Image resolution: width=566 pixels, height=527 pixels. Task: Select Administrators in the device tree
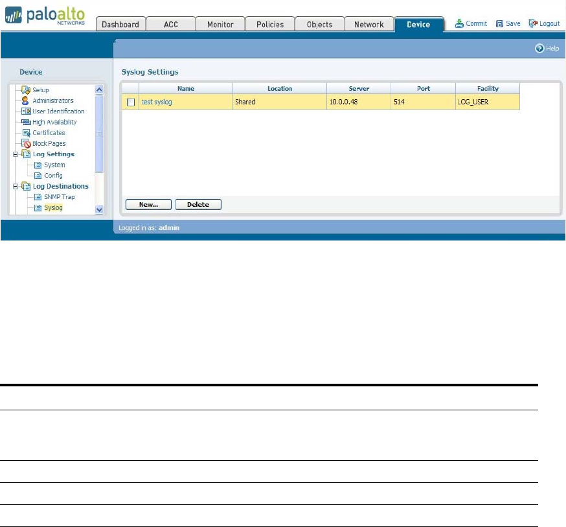53,100
